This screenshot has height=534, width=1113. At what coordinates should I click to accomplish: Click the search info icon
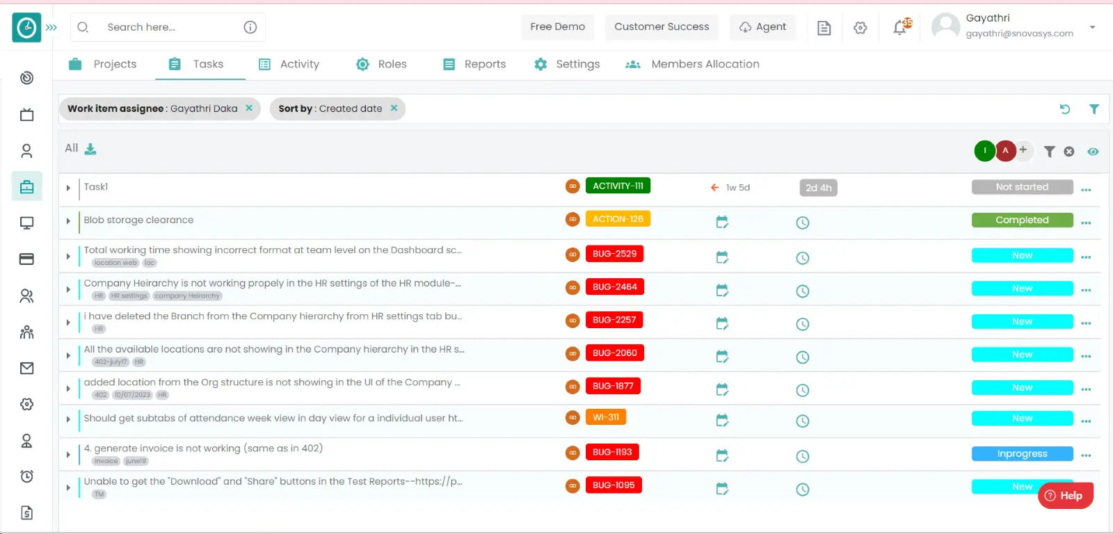pos(250,27)
